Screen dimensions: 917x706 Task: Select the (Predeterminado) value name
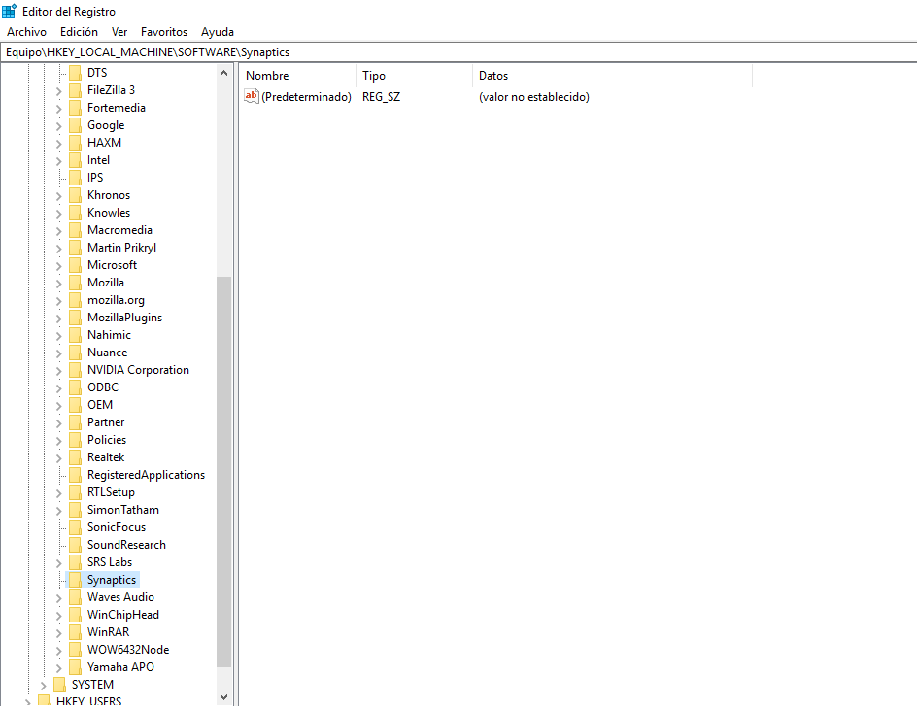tap(306, 96)
